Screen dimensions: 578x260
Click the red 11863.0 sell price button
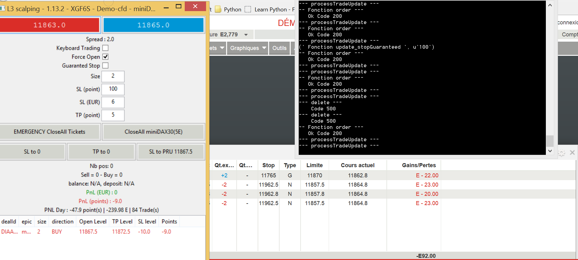49,25
